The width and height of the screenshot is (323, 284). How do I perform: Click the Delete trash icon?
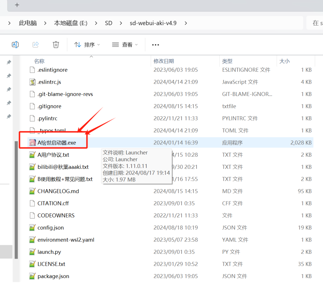(56, 45)
